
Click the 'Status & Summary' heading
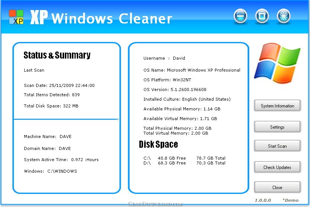pyautogui.click(x=57, y=55)
